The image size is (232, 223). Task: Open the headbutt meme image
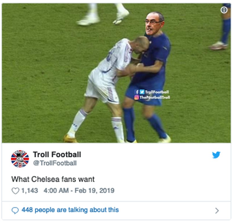pos(116,73)
